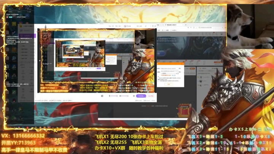Click the home icon in streaming window titlebar
Image resolution: width=274 pixels, height=154 pixels.
tap(125, 26)
